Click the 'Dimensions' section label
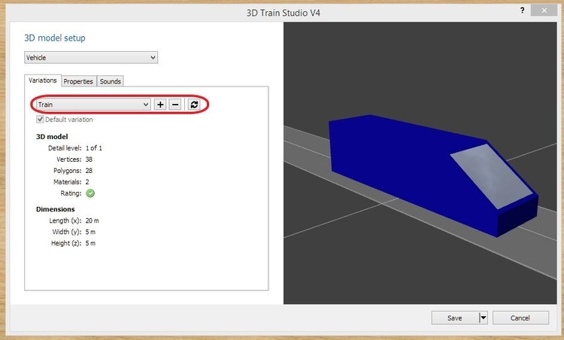Image resolution: width=564 pixels, height=340 pixels. pos(56,209)
